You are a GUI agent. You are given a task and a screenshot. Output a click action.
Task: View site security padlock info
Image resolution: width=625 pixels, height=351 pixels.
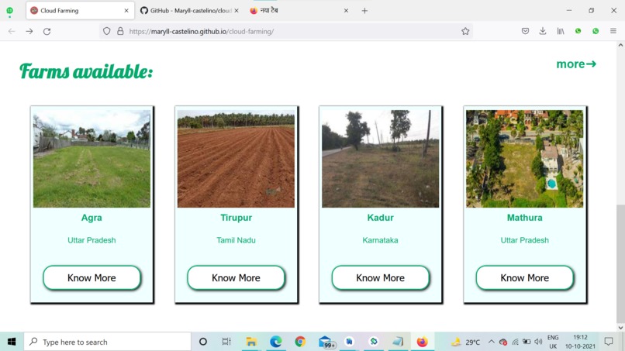click(120, 31)
